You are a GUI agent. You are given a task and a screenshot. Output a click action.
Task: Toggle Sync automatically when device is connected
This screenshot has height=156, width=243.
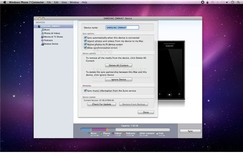(x=85, y=38)
